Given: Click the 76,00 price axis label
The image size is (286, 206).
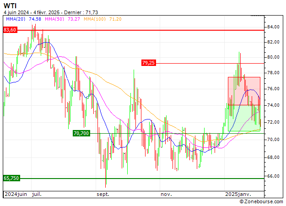Looking at the screenshot, I should click(273, 89).
